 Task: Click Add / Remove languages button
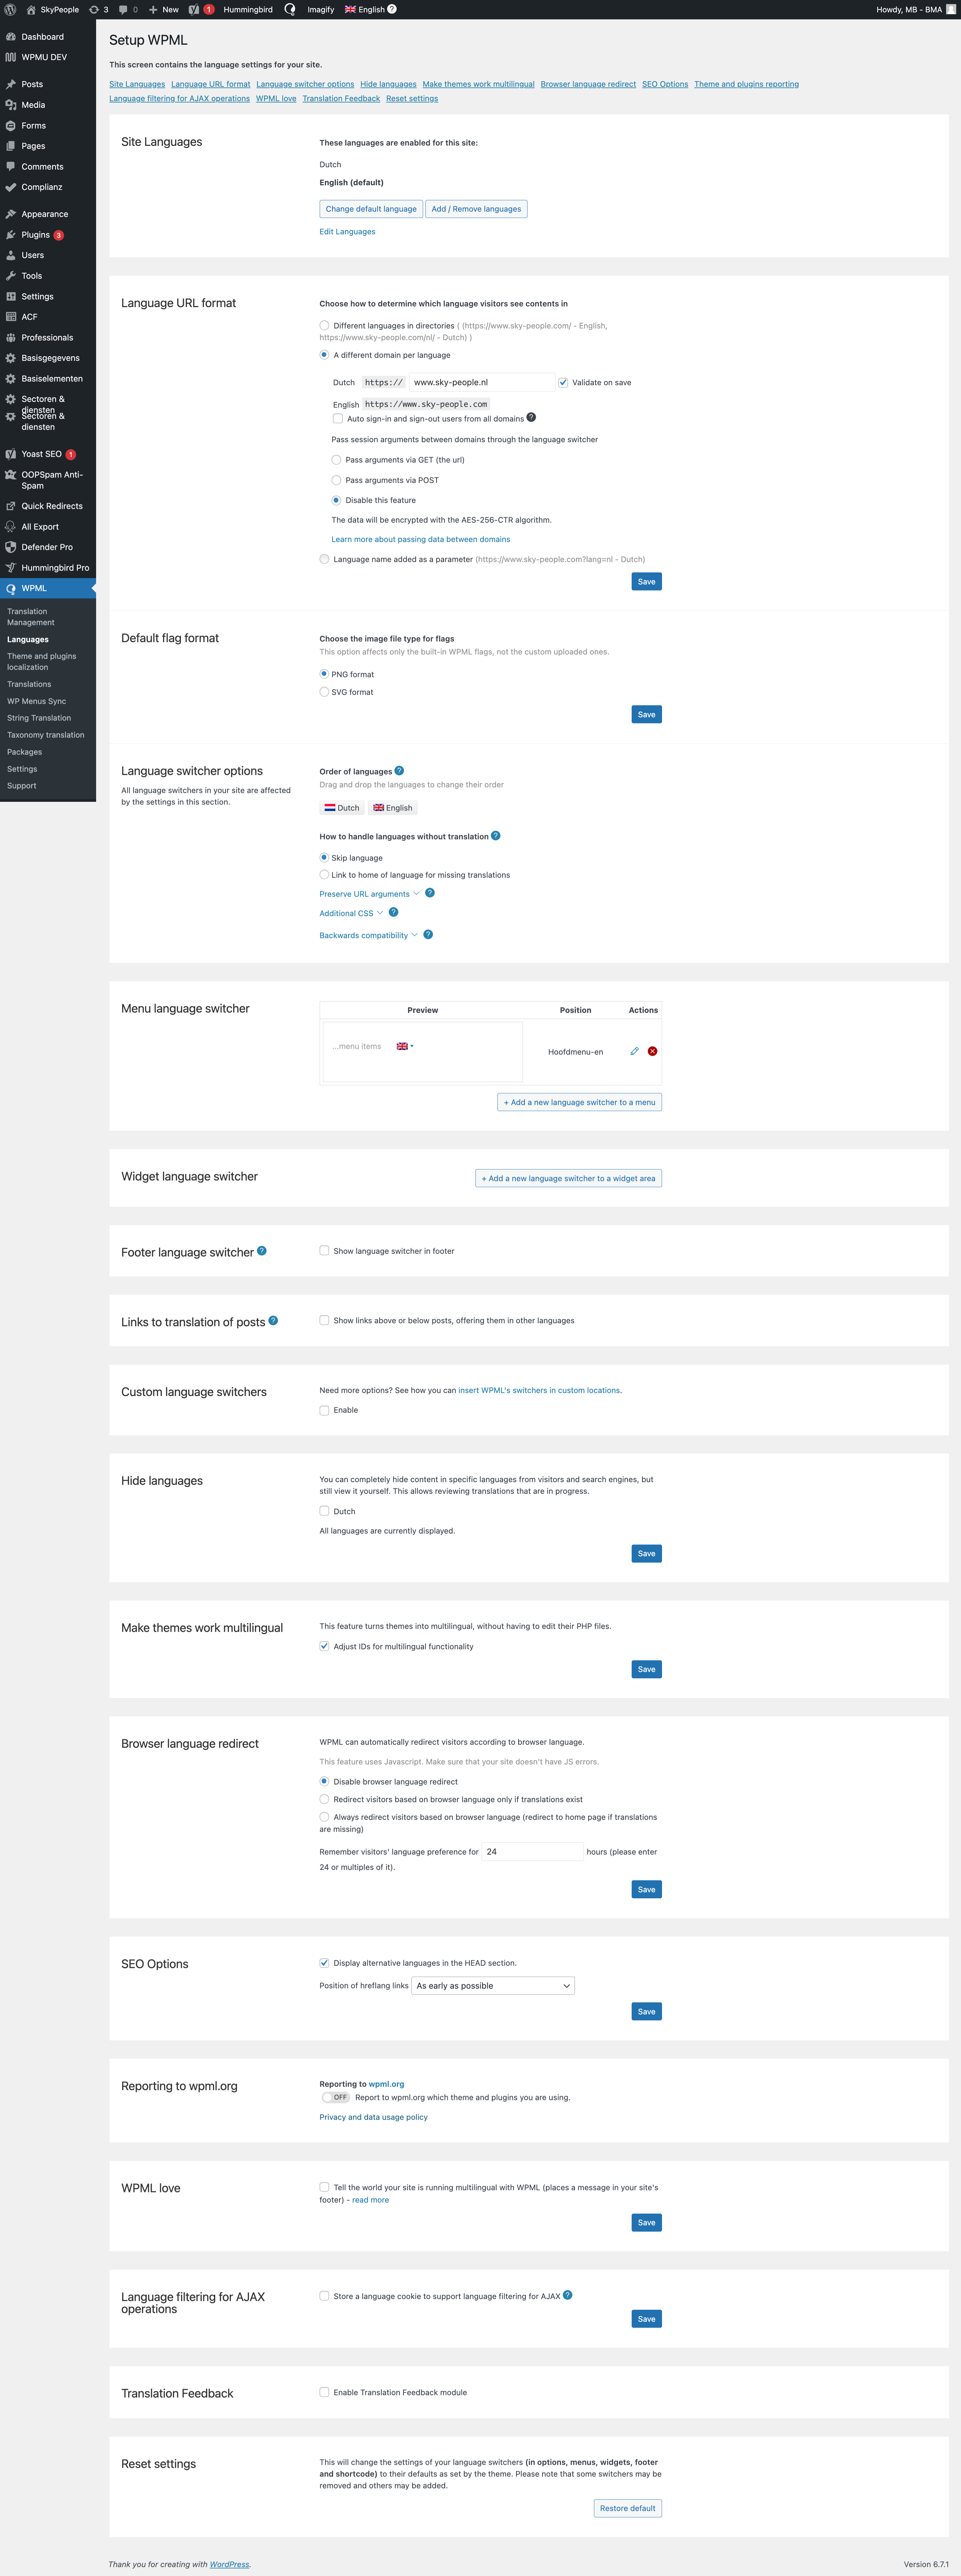(x=476, y=209)
